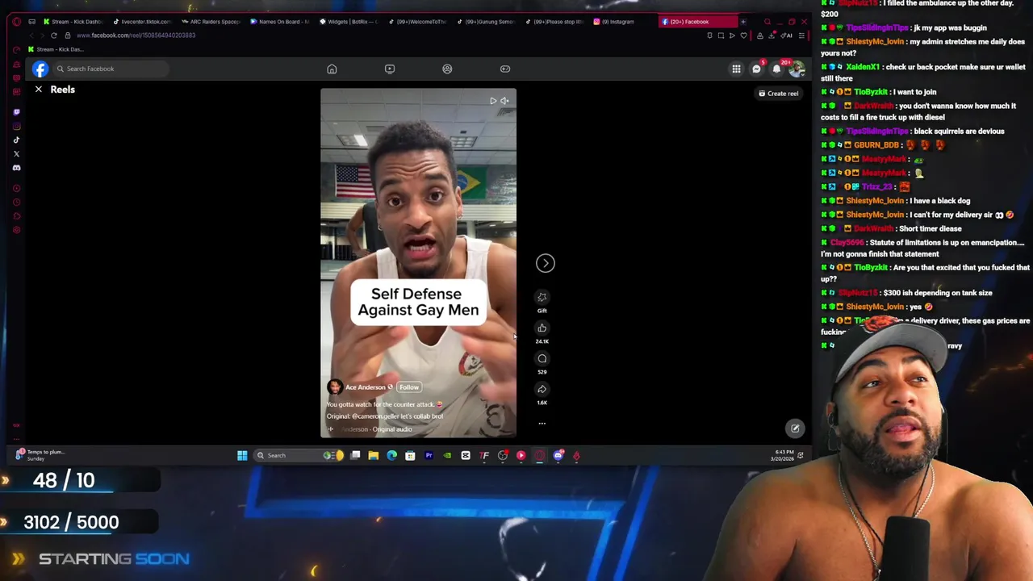The height and width of the screenshot is (581, 1033).
Task: Open File Explorer from the taskbar
Action: click(374, 456)
